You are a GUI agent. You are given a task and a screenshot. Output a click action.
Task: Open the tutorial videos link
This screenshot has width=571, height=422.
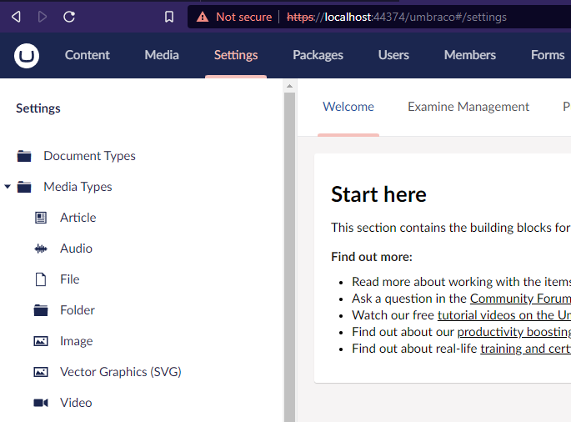click(x=504, y=315)
